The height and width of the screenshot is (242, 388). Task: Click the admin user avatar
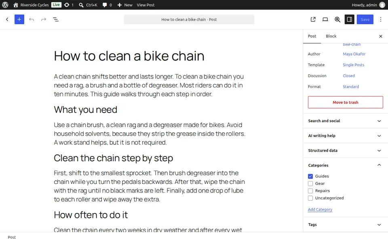(x=382, y=5)
